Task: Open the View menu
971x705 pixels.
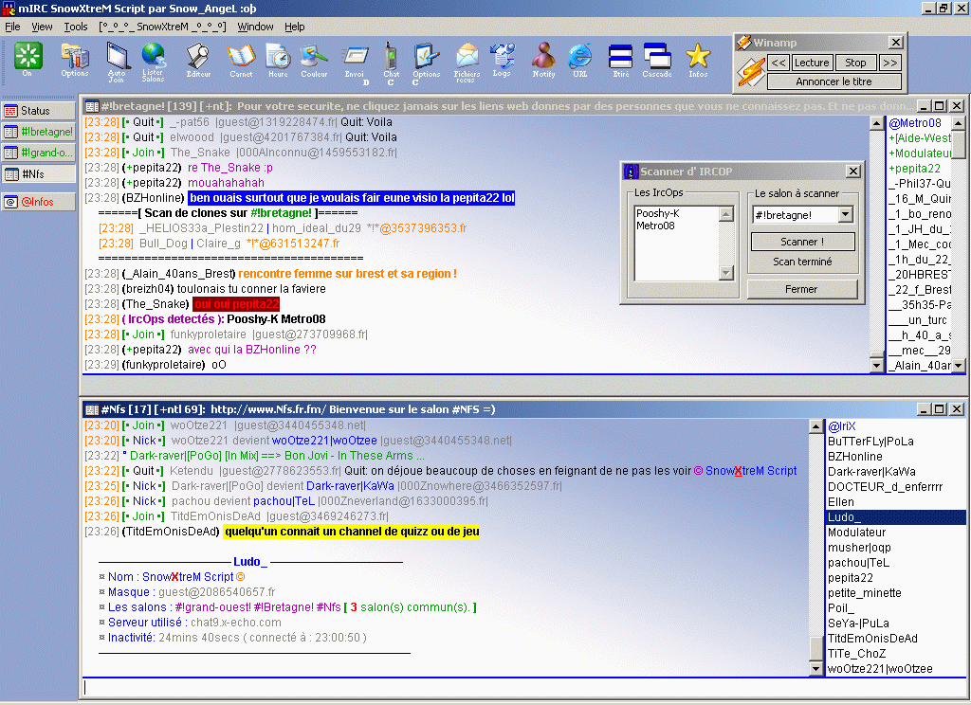Action: tap(42, 27)
